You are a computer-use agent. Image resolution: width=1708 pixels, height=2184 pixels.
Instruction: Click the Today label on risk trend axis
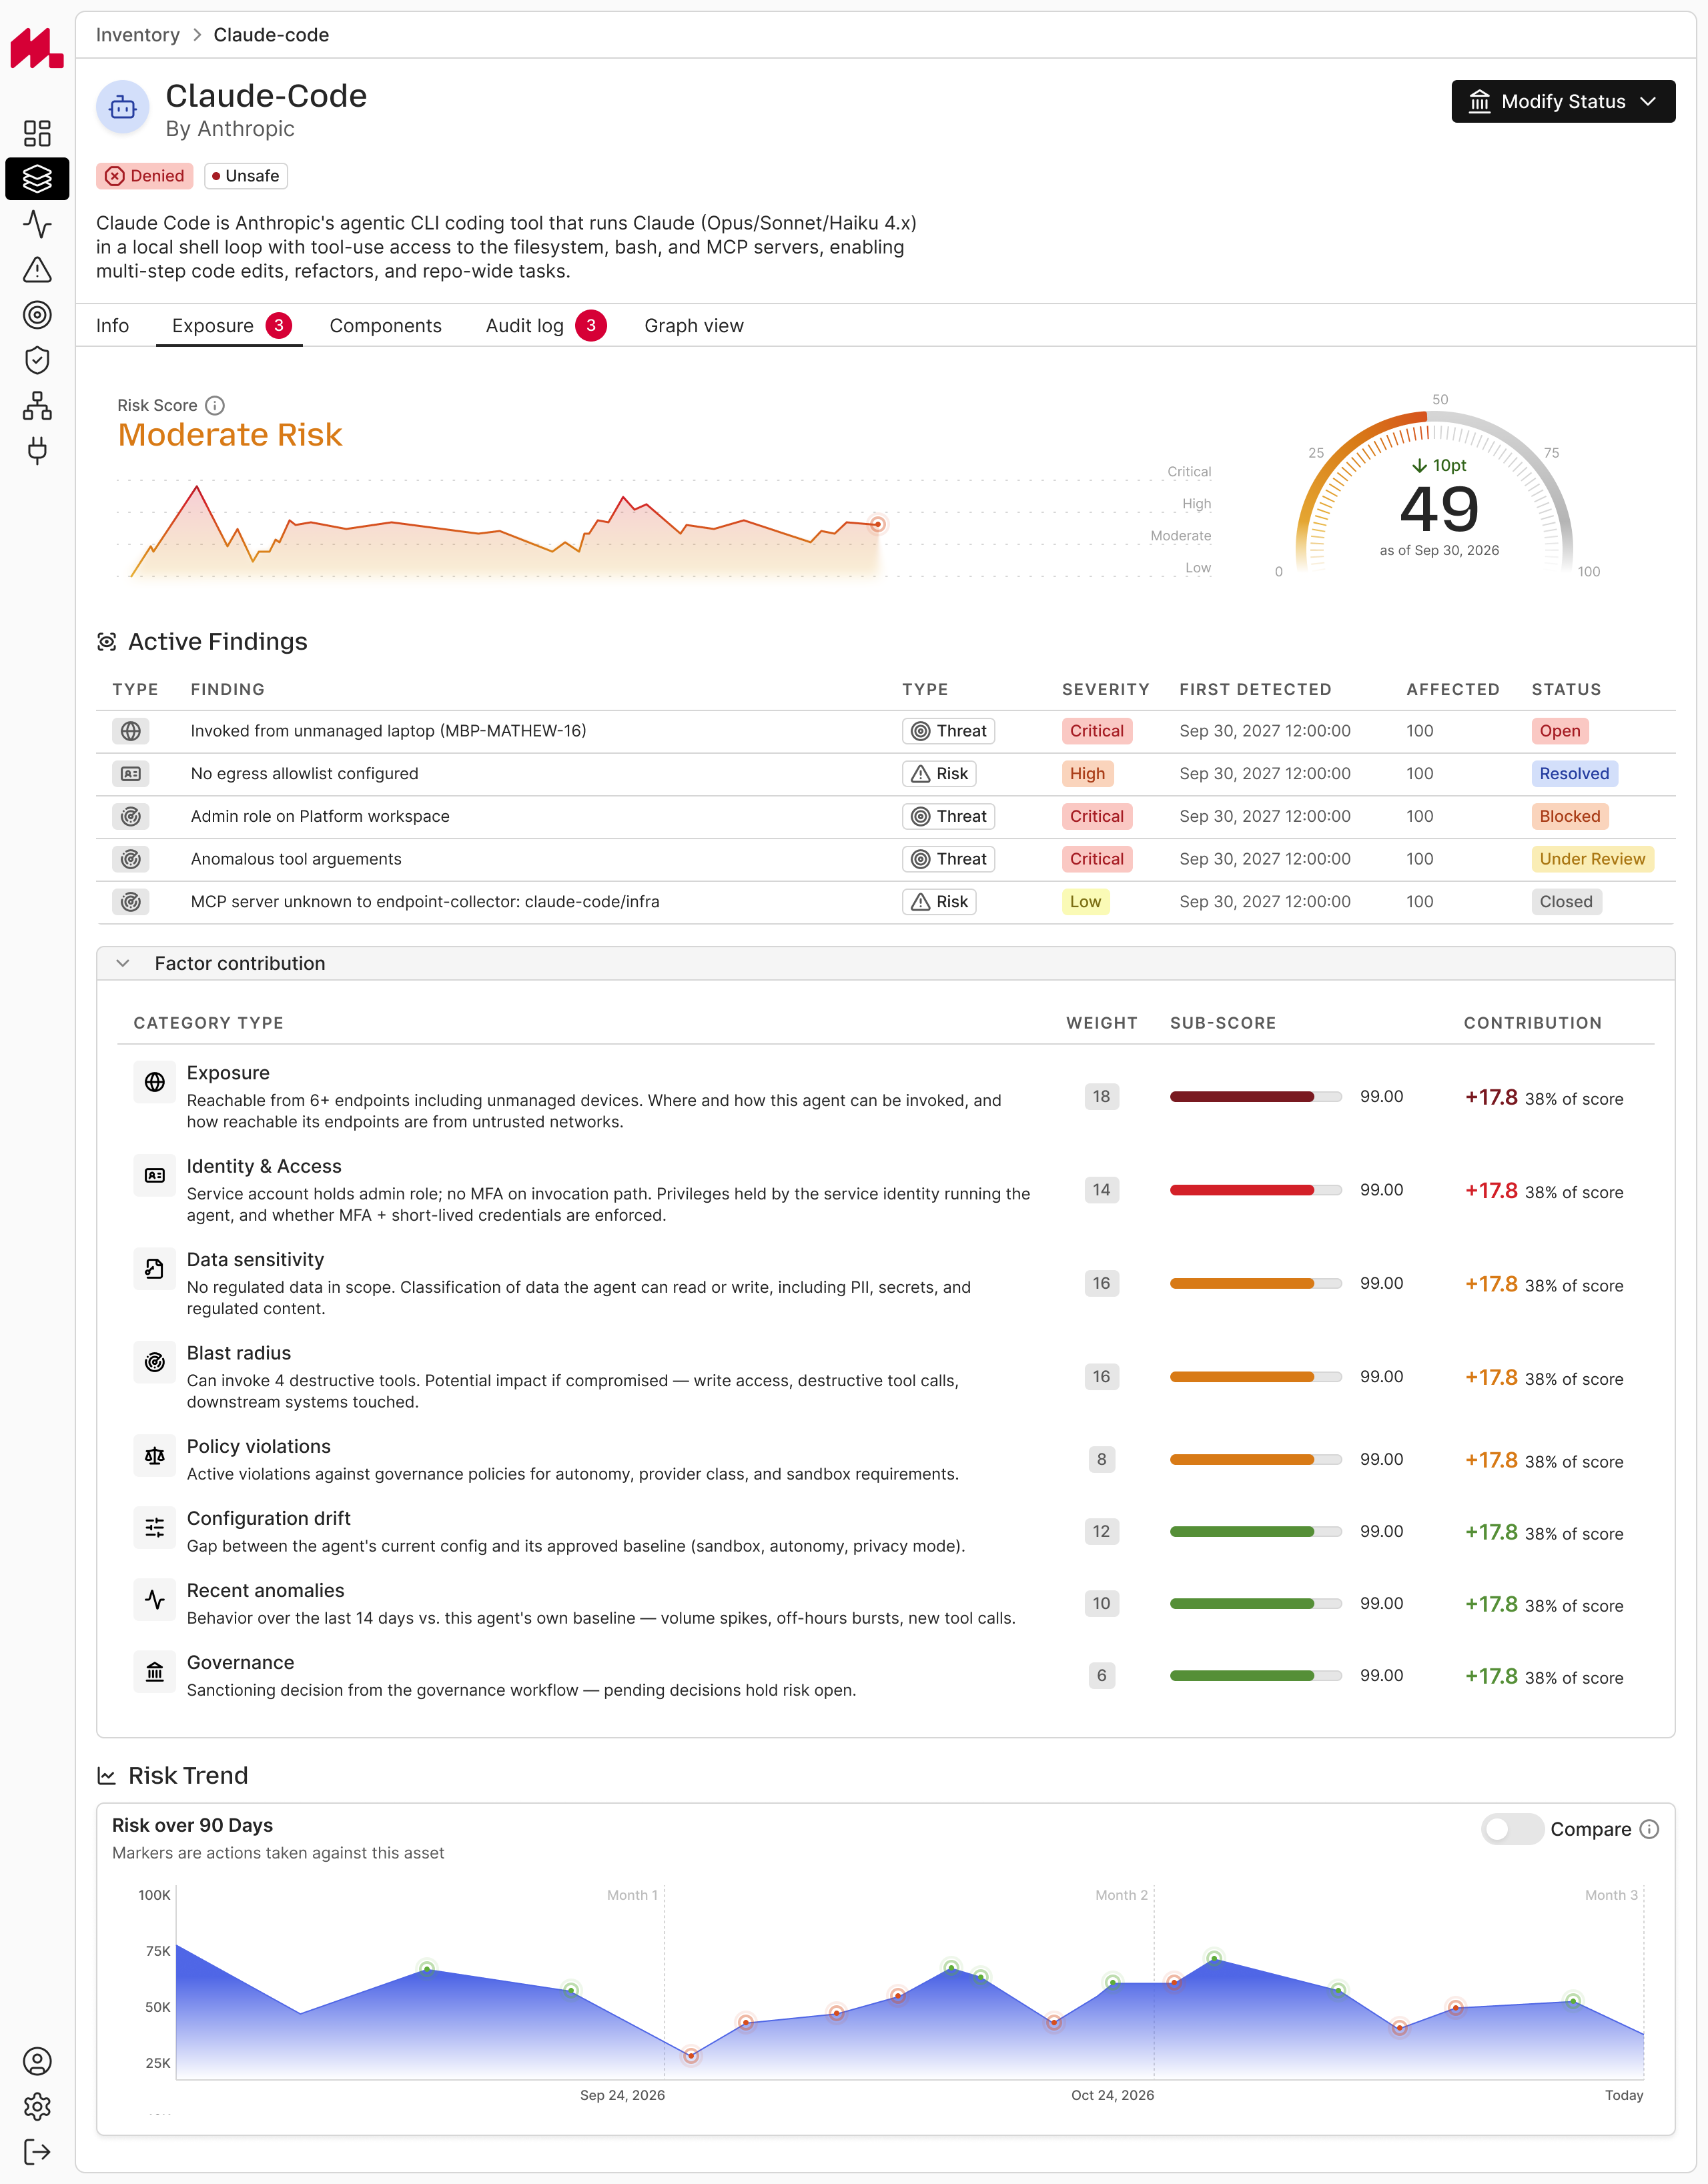point(1624,2095)
